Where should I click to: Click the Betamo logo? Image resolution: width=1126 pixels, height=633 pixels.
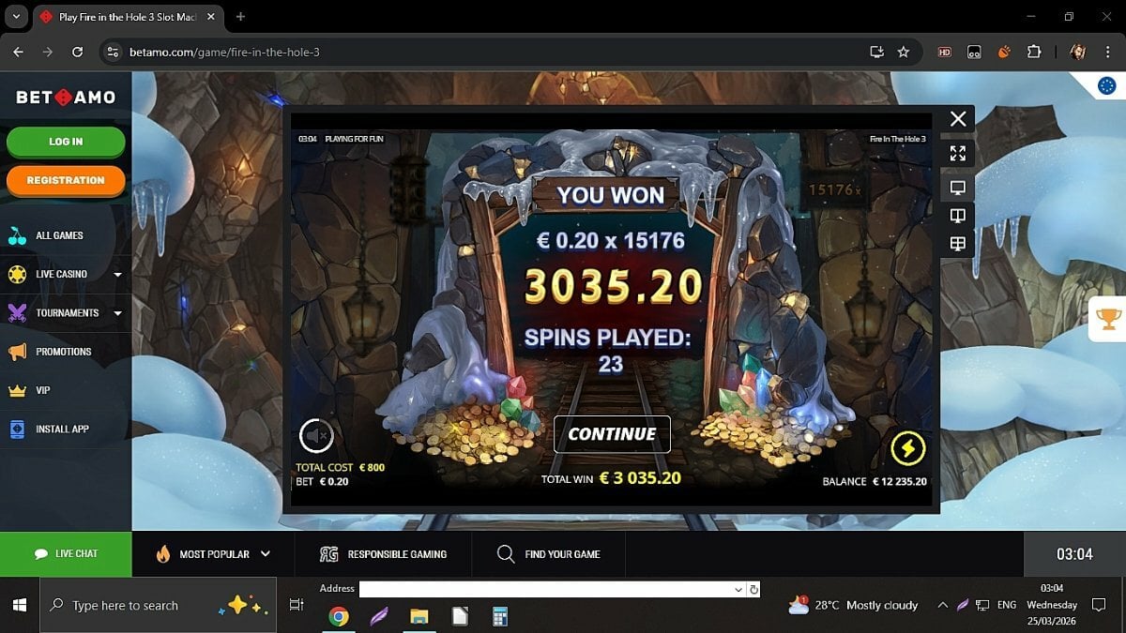(66, 98)
